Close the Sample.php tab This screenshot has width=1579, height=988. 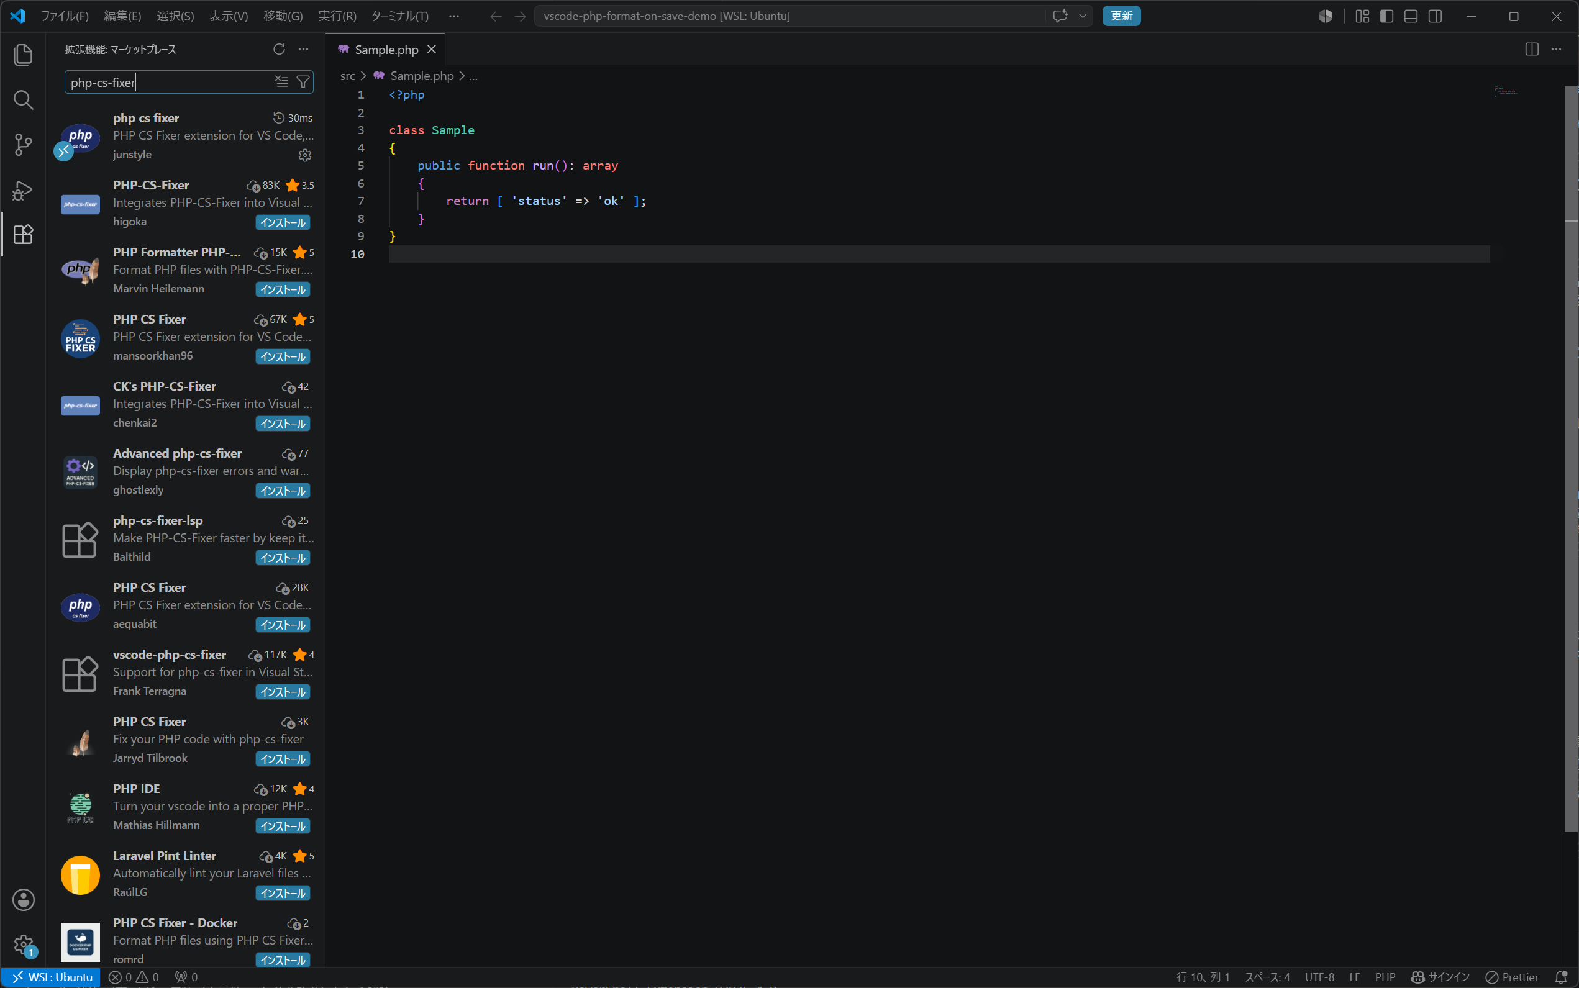[431, 50]
